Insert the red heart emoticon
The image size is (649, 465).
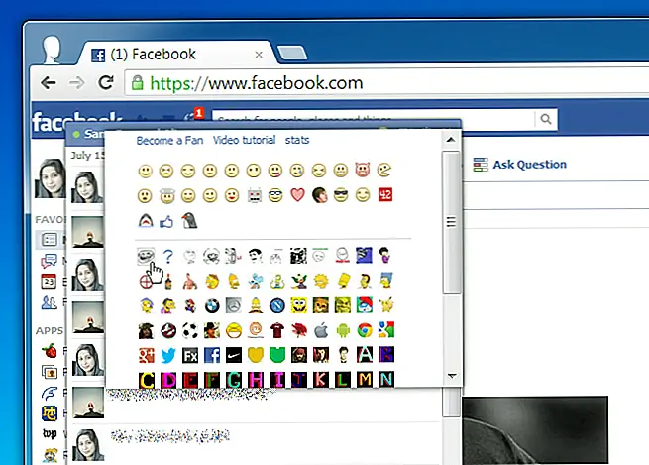[x=297, y=194]
